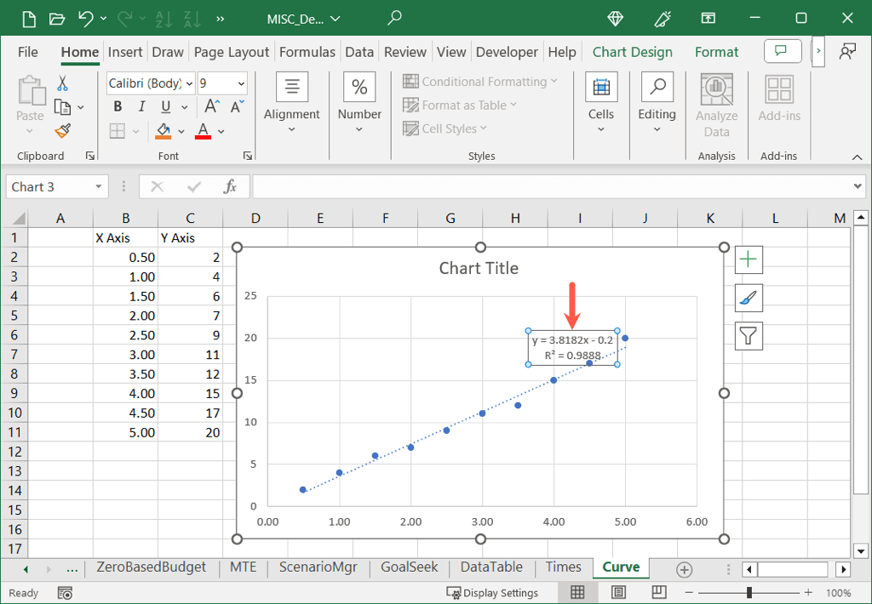872x604 pixels.
Task: Toggle Bold formatting
Action: point(118,107)
